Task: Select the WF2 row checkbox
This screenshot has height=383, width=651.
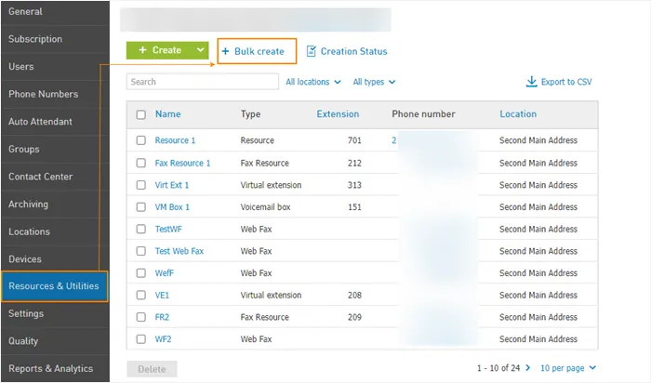Action: click(141, 339)
